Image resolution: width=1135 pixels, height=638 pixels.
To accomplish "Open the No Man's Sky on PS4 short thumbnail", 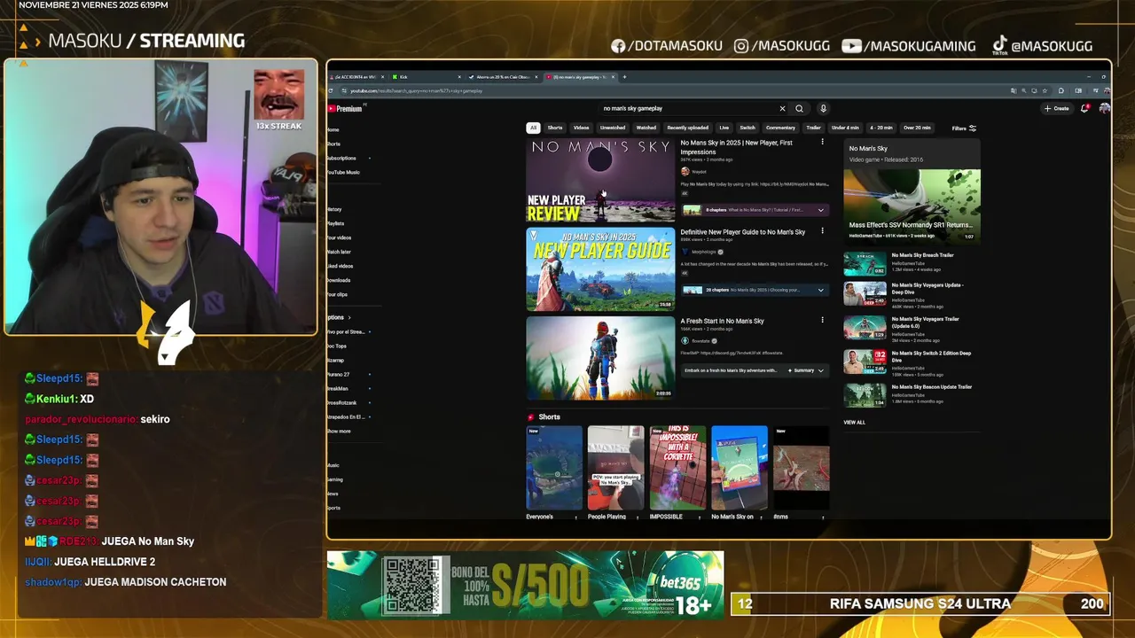I will pos(740,468).
